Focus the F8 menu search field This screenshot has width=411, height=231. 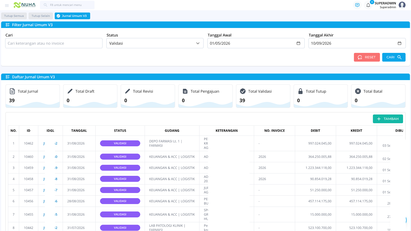(67, 5)
